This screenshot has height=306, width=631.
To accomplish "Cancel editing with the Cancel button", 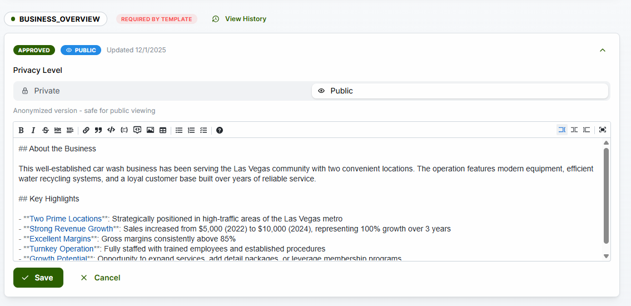I will pos(100,278).
